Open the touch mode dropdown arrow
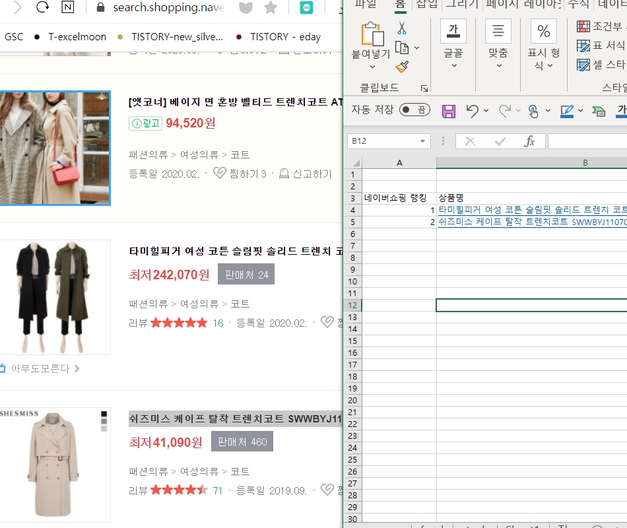Image resolution: width=627 pixels, height=528 pixels. pos(548,110)
